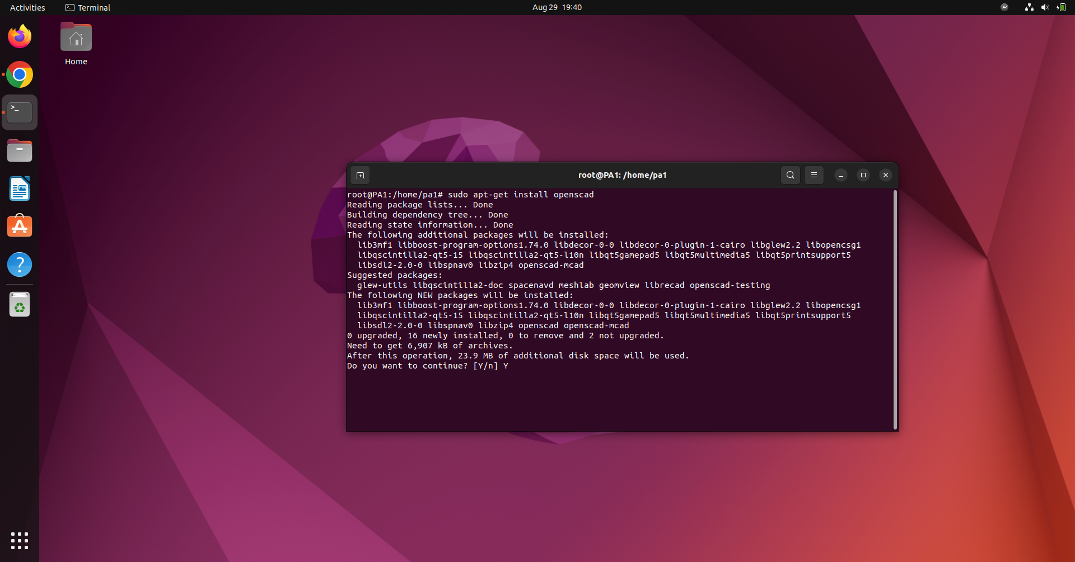The image size is (1075, 562).
Task: Open Ubuntu Software store
Action: (x=20, y=226)
